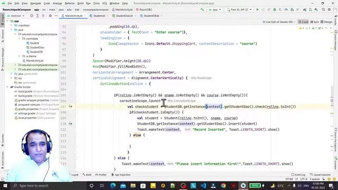Expand the ui.theme package
This screenshot has width=338, height=190.
tap(19, 56)
